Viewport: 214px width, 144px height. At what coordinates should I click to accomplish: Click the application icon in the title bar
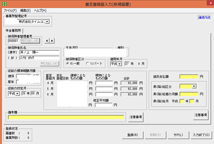[4, 4]
